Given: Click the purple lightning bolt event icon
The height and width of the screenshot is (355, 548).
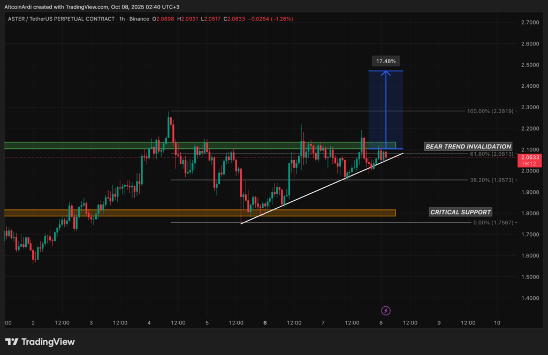Looking at the screenshot, I should coord(385,311).
